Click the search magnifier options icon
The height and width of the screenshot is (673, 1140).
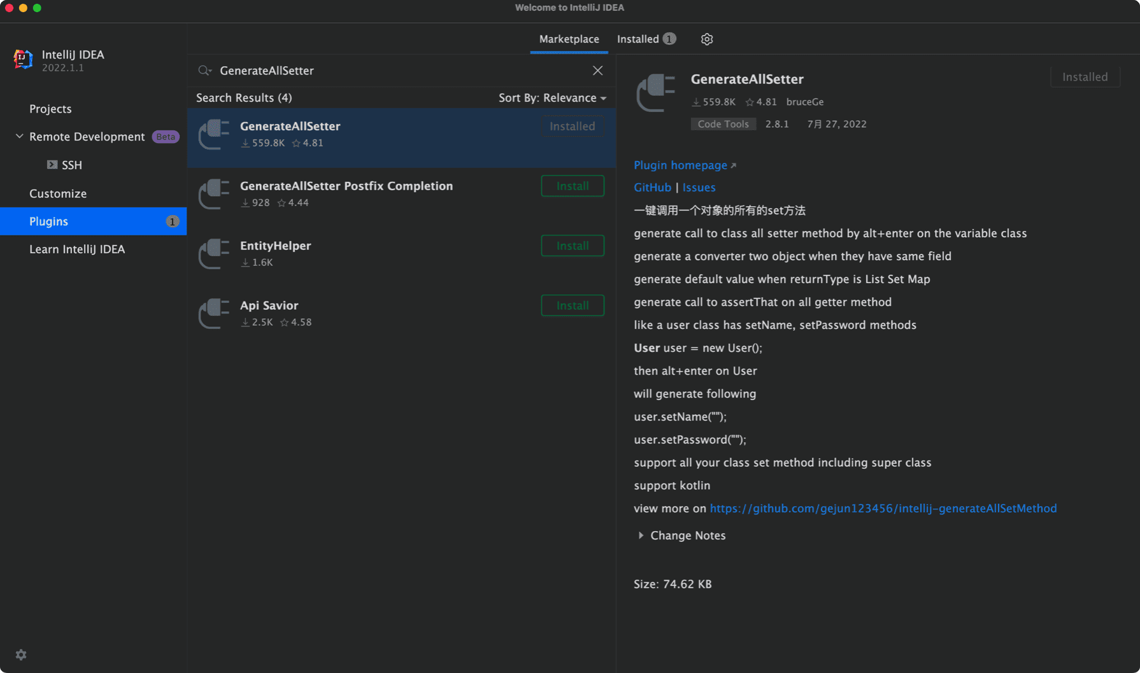click(204, 71)
